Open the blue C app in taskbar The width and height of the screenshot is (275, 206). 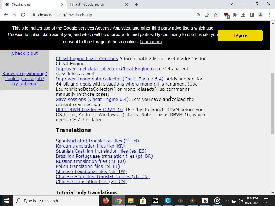pyautogui.click(x=168, y=201)
